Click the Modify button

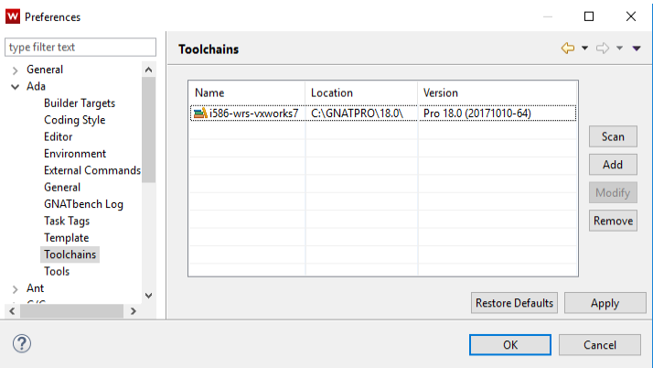(613, 192)
